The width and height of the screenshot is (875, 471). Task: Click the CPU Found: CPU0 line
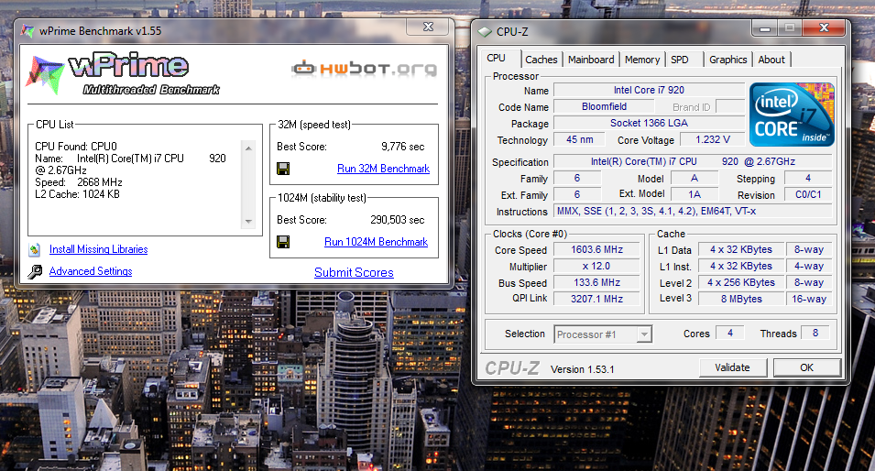pos(76,147)
